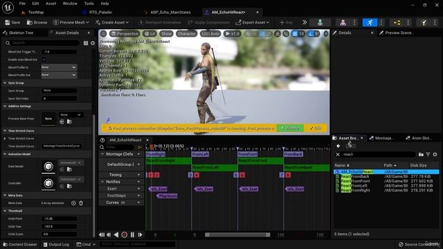Image resolution: width=443 pixels, height=249 pixels.
Task: Add a Meta Data array element
Action: pos(73,203)
